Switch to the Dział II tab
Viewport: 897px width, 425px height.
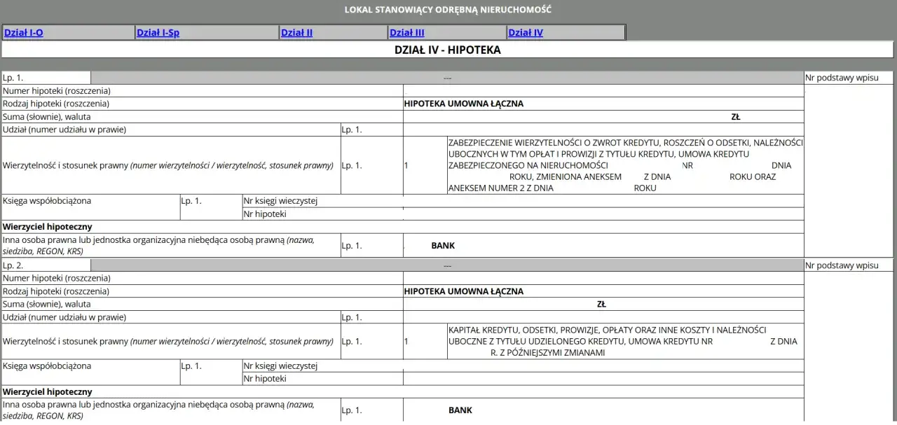click(296, 32)
